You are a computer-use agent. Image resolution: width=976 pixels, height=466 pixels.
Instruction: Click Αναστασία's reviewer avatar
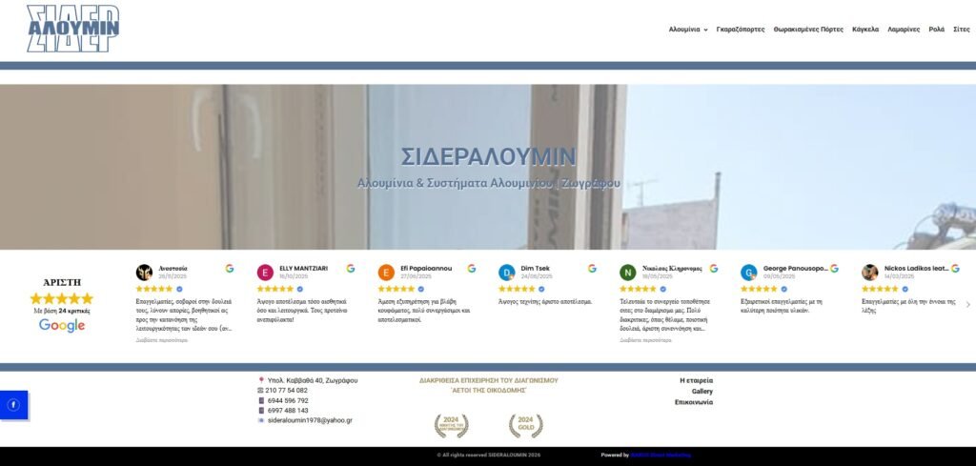(144, 273)
